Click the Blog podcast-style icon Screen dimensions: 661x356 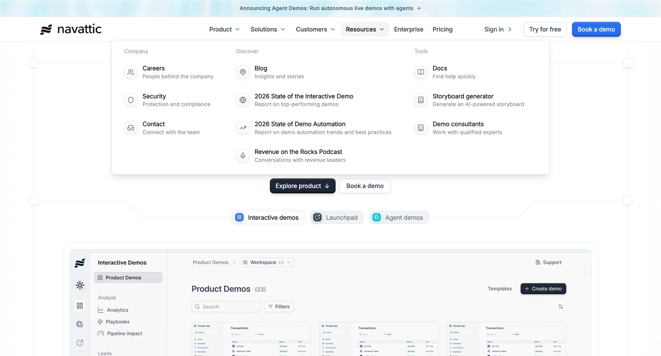click(x=243, y=72)
